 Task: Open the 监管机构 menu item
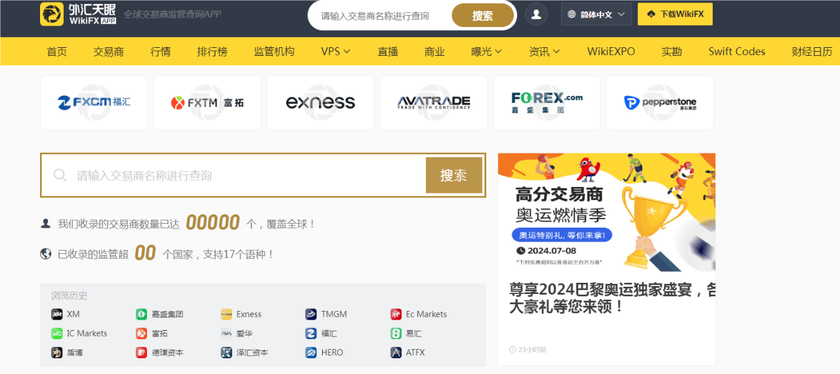pyautogui.click(x=274, y=51)
